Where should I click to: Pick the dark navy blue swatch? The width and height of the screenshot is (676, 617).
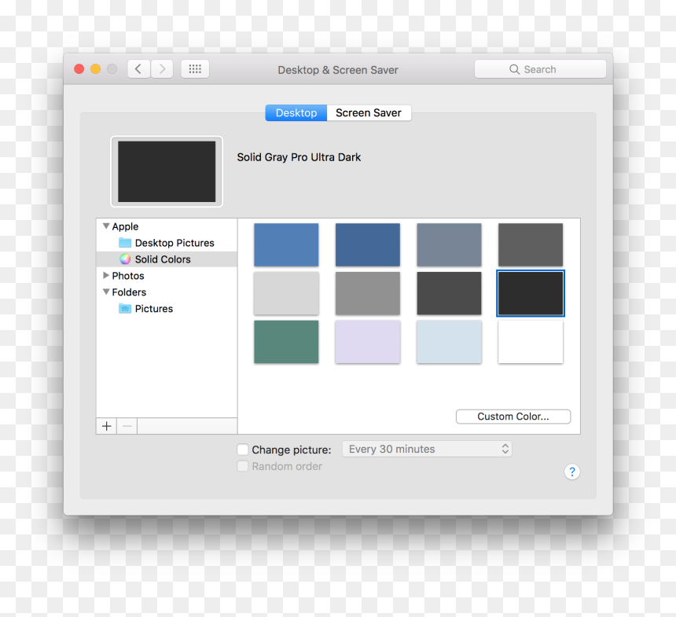(x=368, y=245)
